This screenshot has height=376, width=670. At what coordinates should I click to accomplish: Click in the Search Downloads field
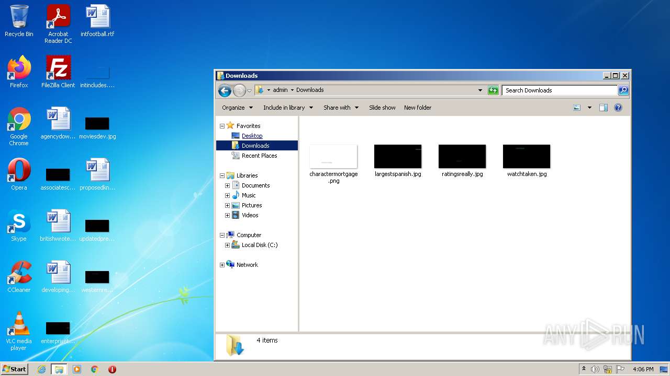click(x=560, y=90)
